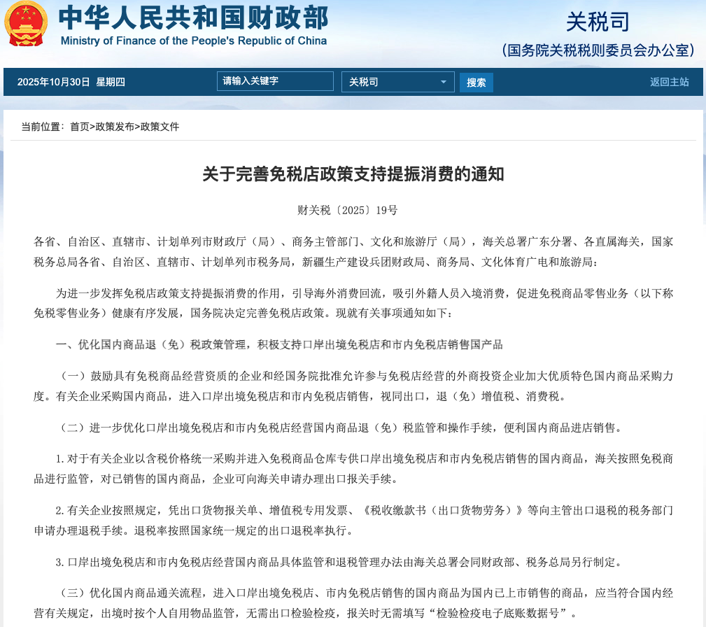Click document number 财关税〔2025〕19号
The image size is (706, 627).
[x=353, y=210]
